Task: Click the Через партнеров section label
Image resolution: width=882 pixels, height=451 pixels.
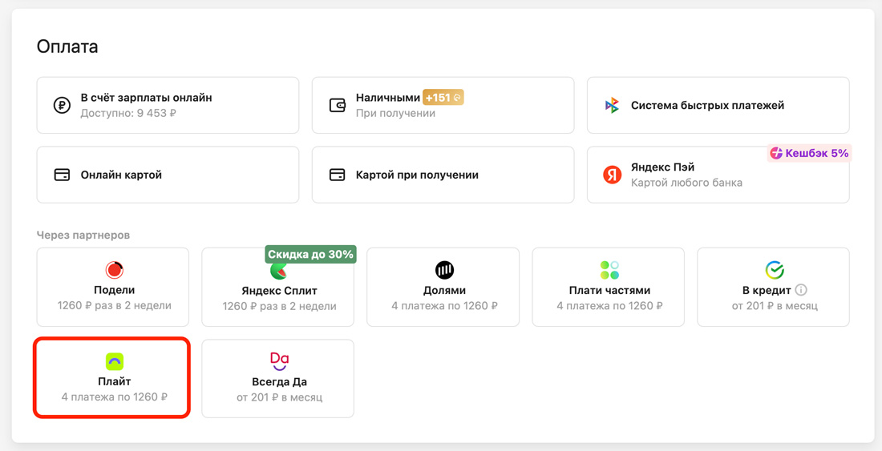Action: pyautogui.click(x=83, y=235)
